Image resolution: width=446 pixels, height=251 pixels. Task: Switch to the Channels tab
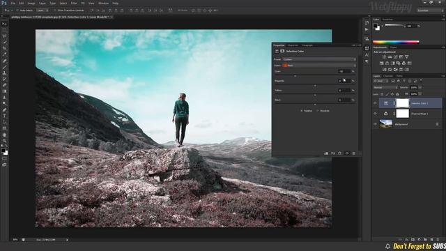(x=387, y=76)
